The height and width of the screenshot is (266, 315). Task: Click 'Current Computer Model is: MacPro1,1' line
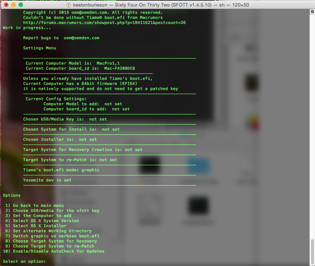[73, 63]
